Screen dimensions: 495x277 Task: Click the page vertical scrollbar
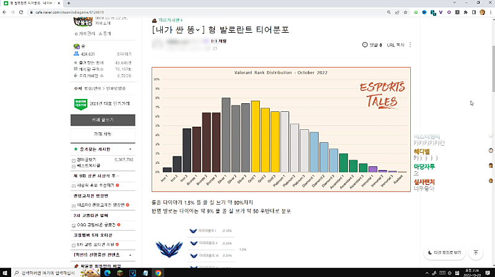493,68
